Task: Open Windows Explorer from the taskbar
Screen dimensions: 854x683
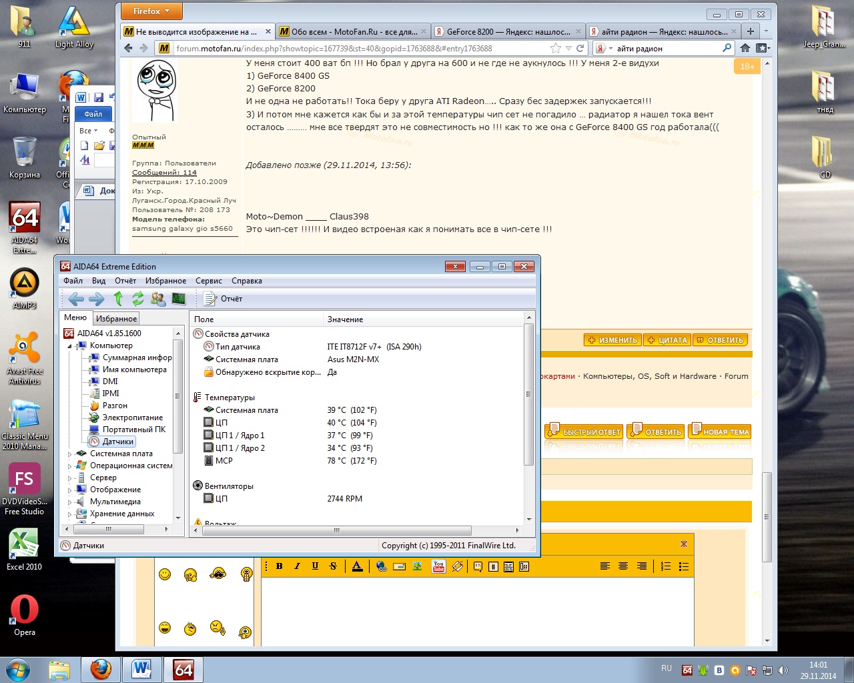Action: [59, 669]
